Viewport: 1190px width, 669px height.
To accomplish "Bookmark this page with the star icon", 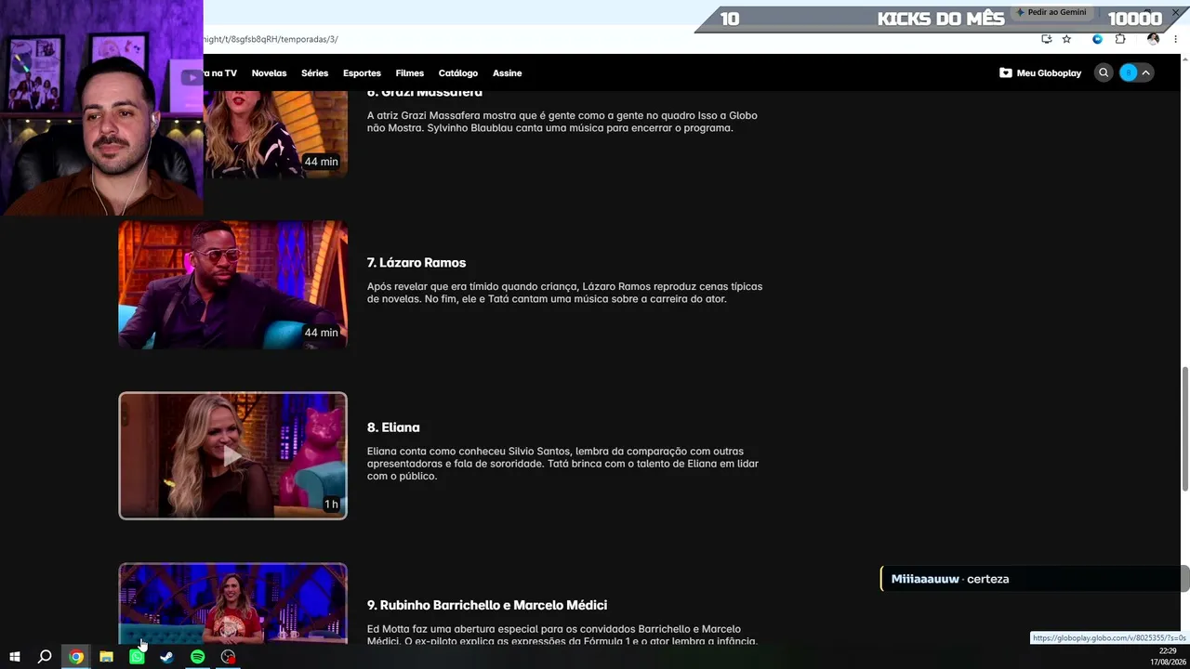I will tap(1066, 39).
